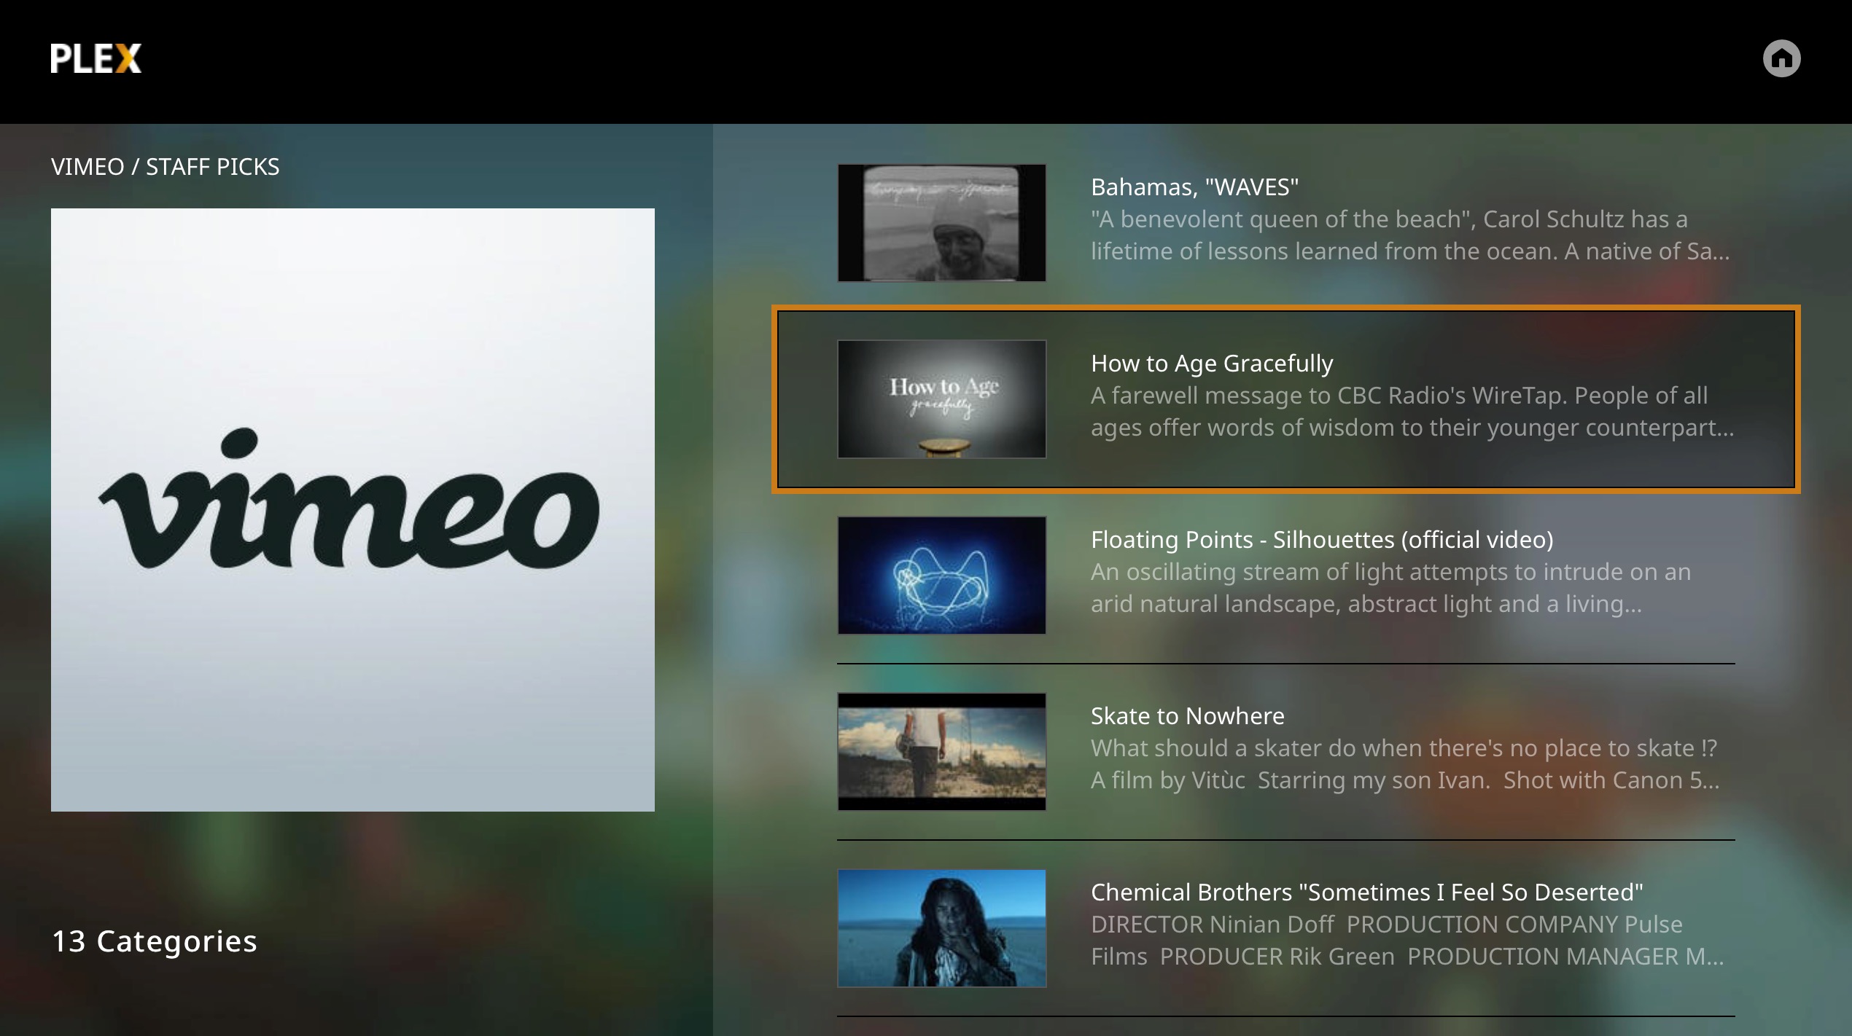Select the How to Age Gracefully thumbnail
1852x1036 pixels.
[941, 399]
